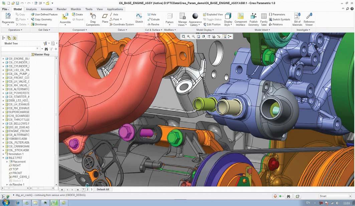Collapse the INLET.PRT tree node
Image resolution: width=355 pixels, height=206 pixels.
(3, 158)
